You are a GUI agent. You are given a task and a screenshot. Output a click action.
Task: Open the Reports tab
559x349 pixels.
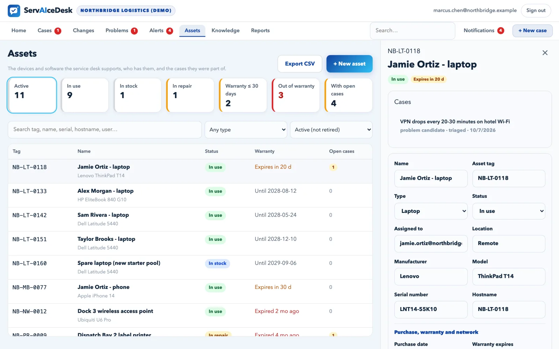point(260,31)
